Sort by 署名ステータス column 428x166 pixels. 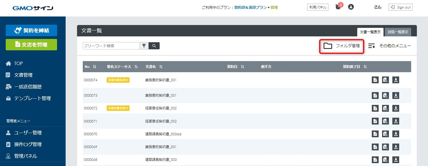(136, 67)
